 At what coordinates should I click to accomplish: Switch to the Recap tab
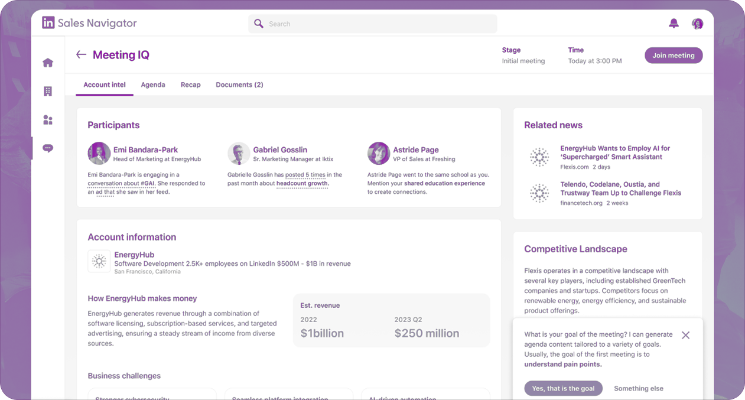(x=191, y=84)
